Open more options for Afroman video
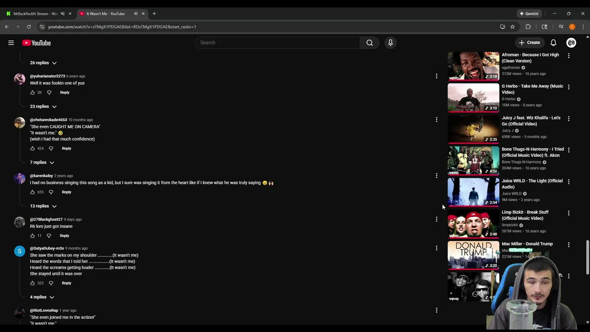The height and width of the screenshot is (332, 590). pyautogui.click(x=568, y=55)
